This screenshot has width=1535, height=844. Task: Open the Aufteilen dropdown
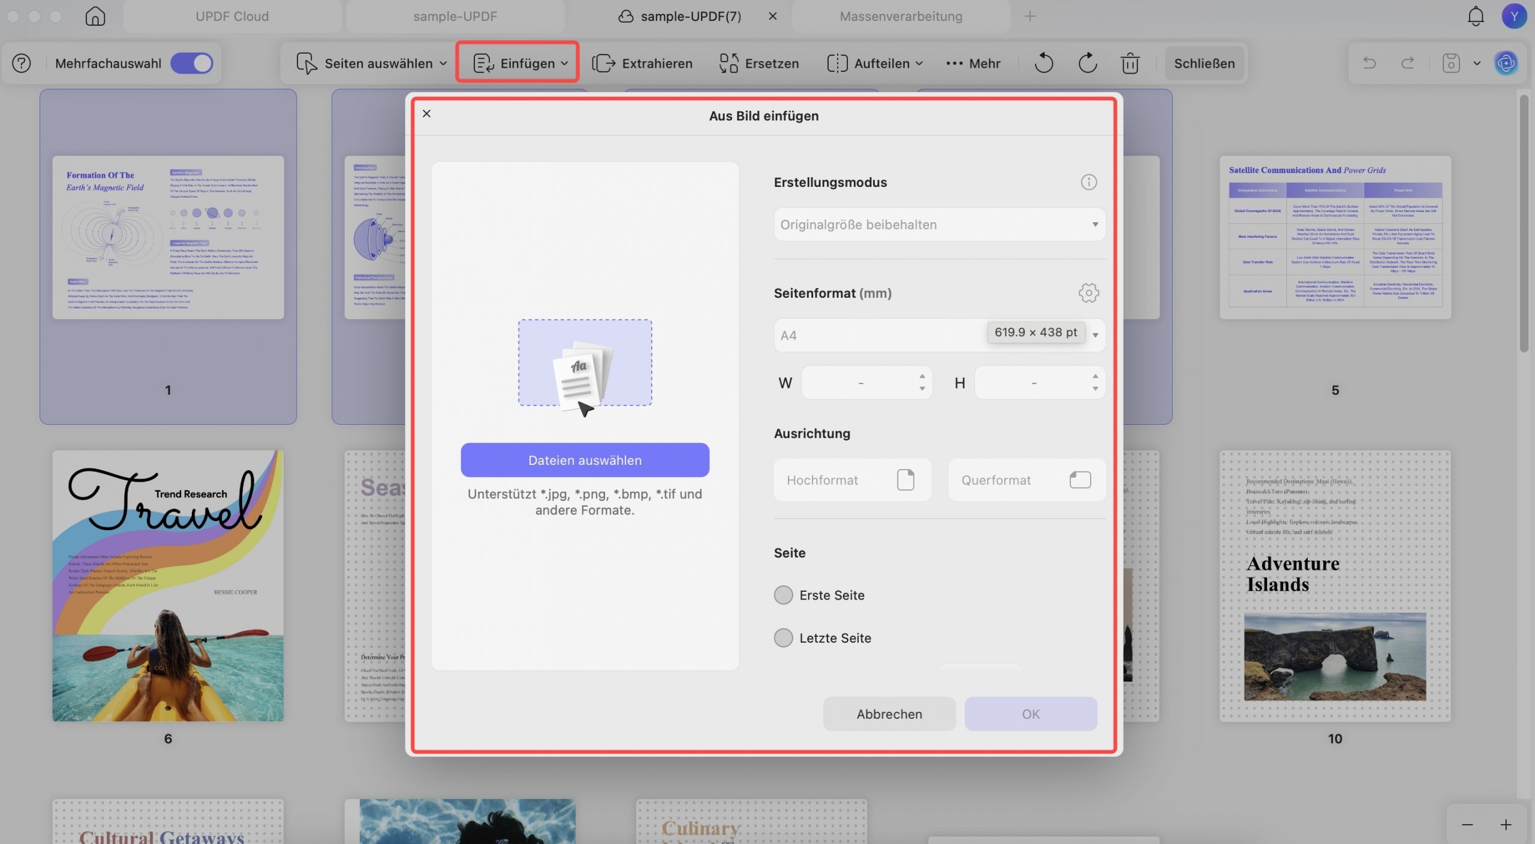tap(875, 63)
